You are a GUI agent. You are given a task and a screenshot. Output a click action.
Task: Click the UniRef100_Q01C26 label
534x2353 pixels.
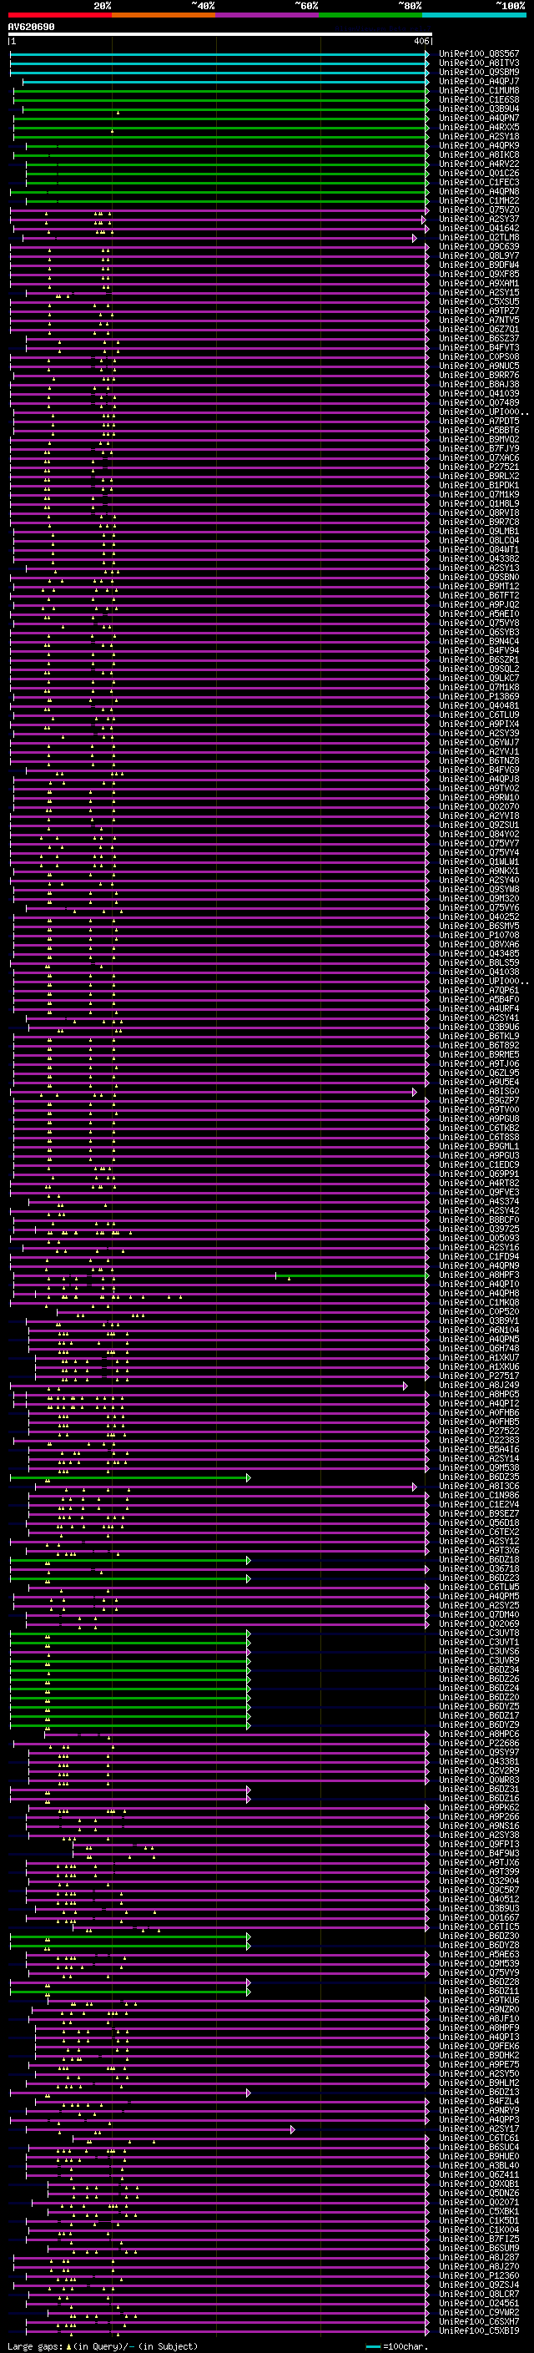(479, 174)
